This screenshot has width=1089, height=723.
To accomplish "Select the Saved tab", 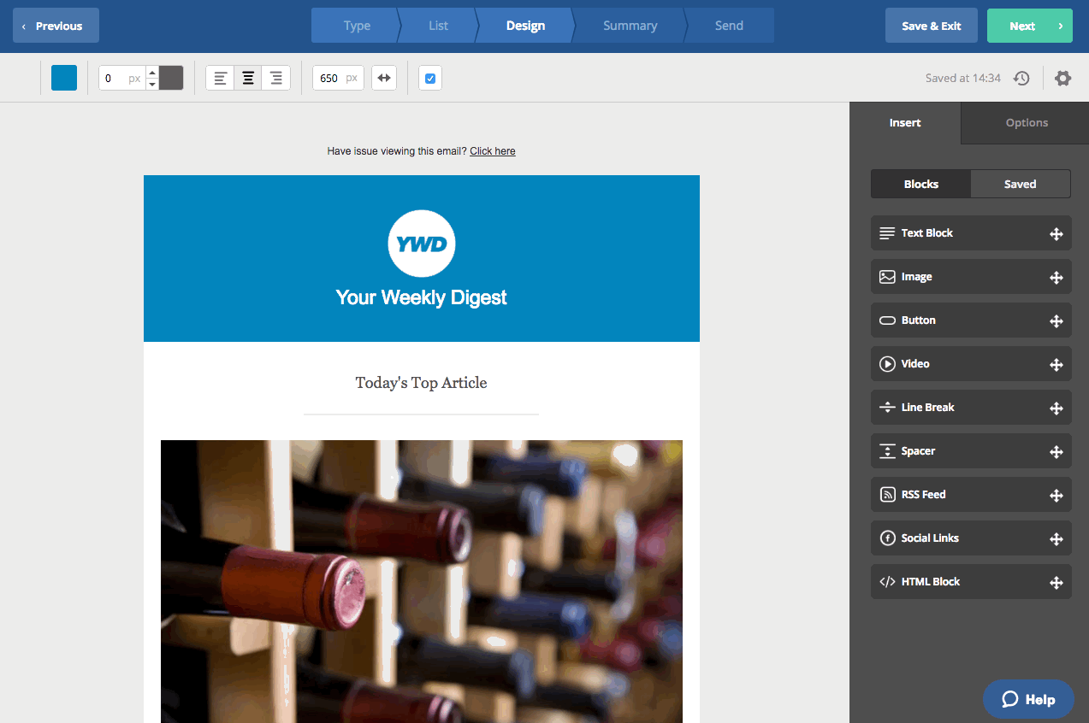I will pyautogui.click(x=1021, y=184).
